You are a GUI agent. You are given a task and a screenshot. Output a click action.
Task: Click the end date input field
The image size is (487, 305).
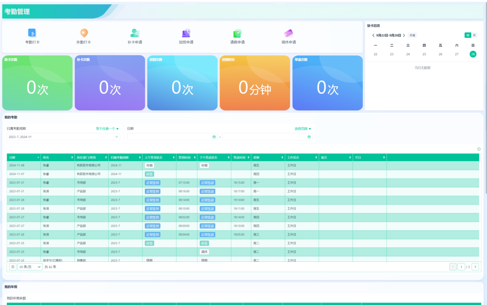point(267,137)
